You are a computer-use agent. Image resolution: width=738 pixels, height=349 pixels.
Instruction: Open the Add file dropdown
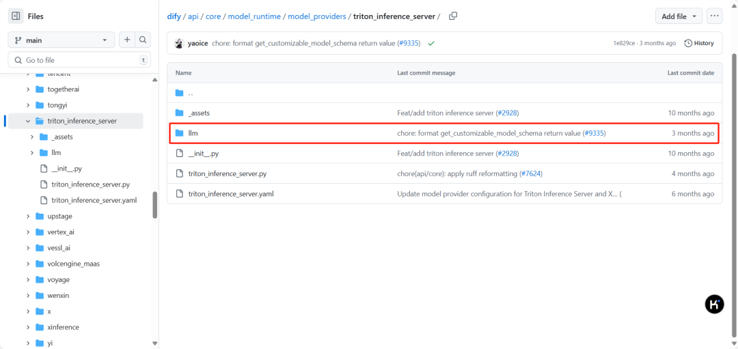[679, 16]
